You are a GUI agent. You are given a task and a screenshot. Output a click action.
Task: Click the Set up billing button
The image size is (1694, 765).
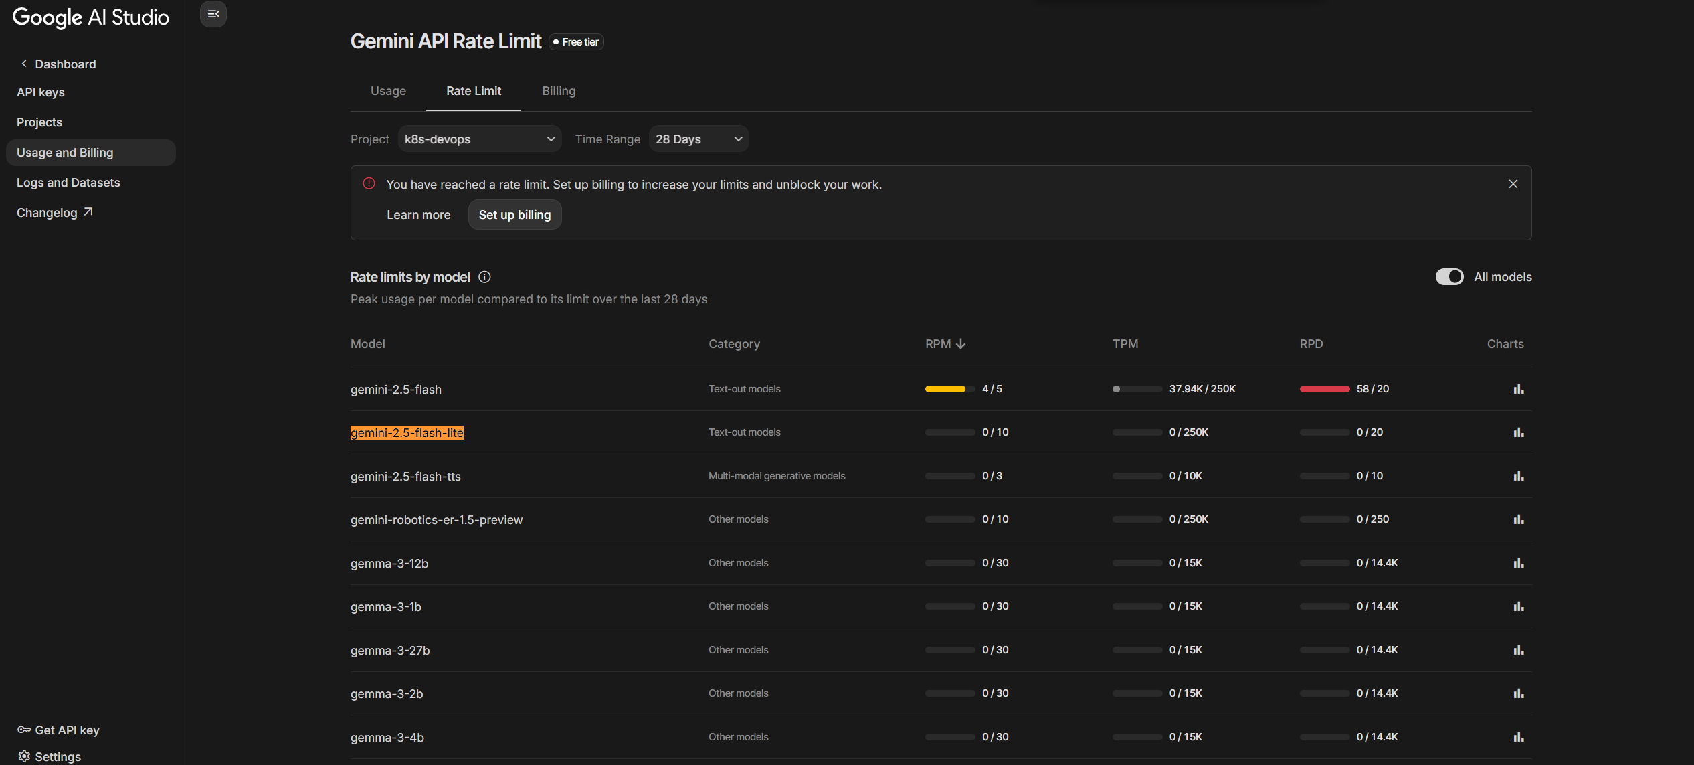pyautogui.click(x=514, y=215)
